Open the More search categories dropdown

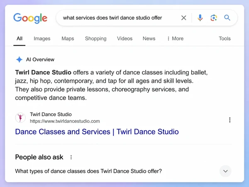[x=175, y=38]
